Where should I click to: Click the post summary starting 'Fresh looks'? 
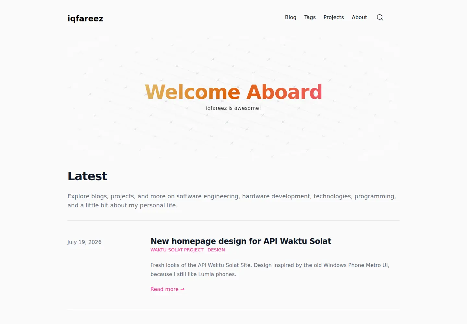[270, 270]
